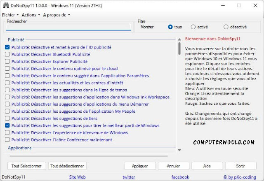Check 'Désactiver Explorer Publicité'
This screenshot has width=264, height=181.
click(7, 61)
